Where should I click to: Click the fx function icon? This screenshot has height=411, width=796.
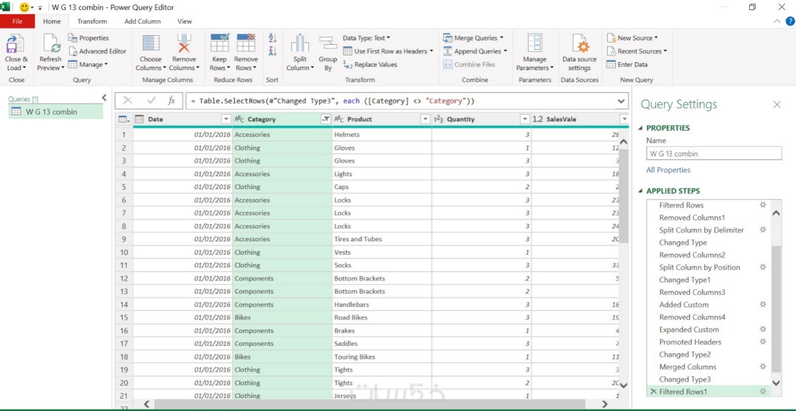(x=172, y=101)
